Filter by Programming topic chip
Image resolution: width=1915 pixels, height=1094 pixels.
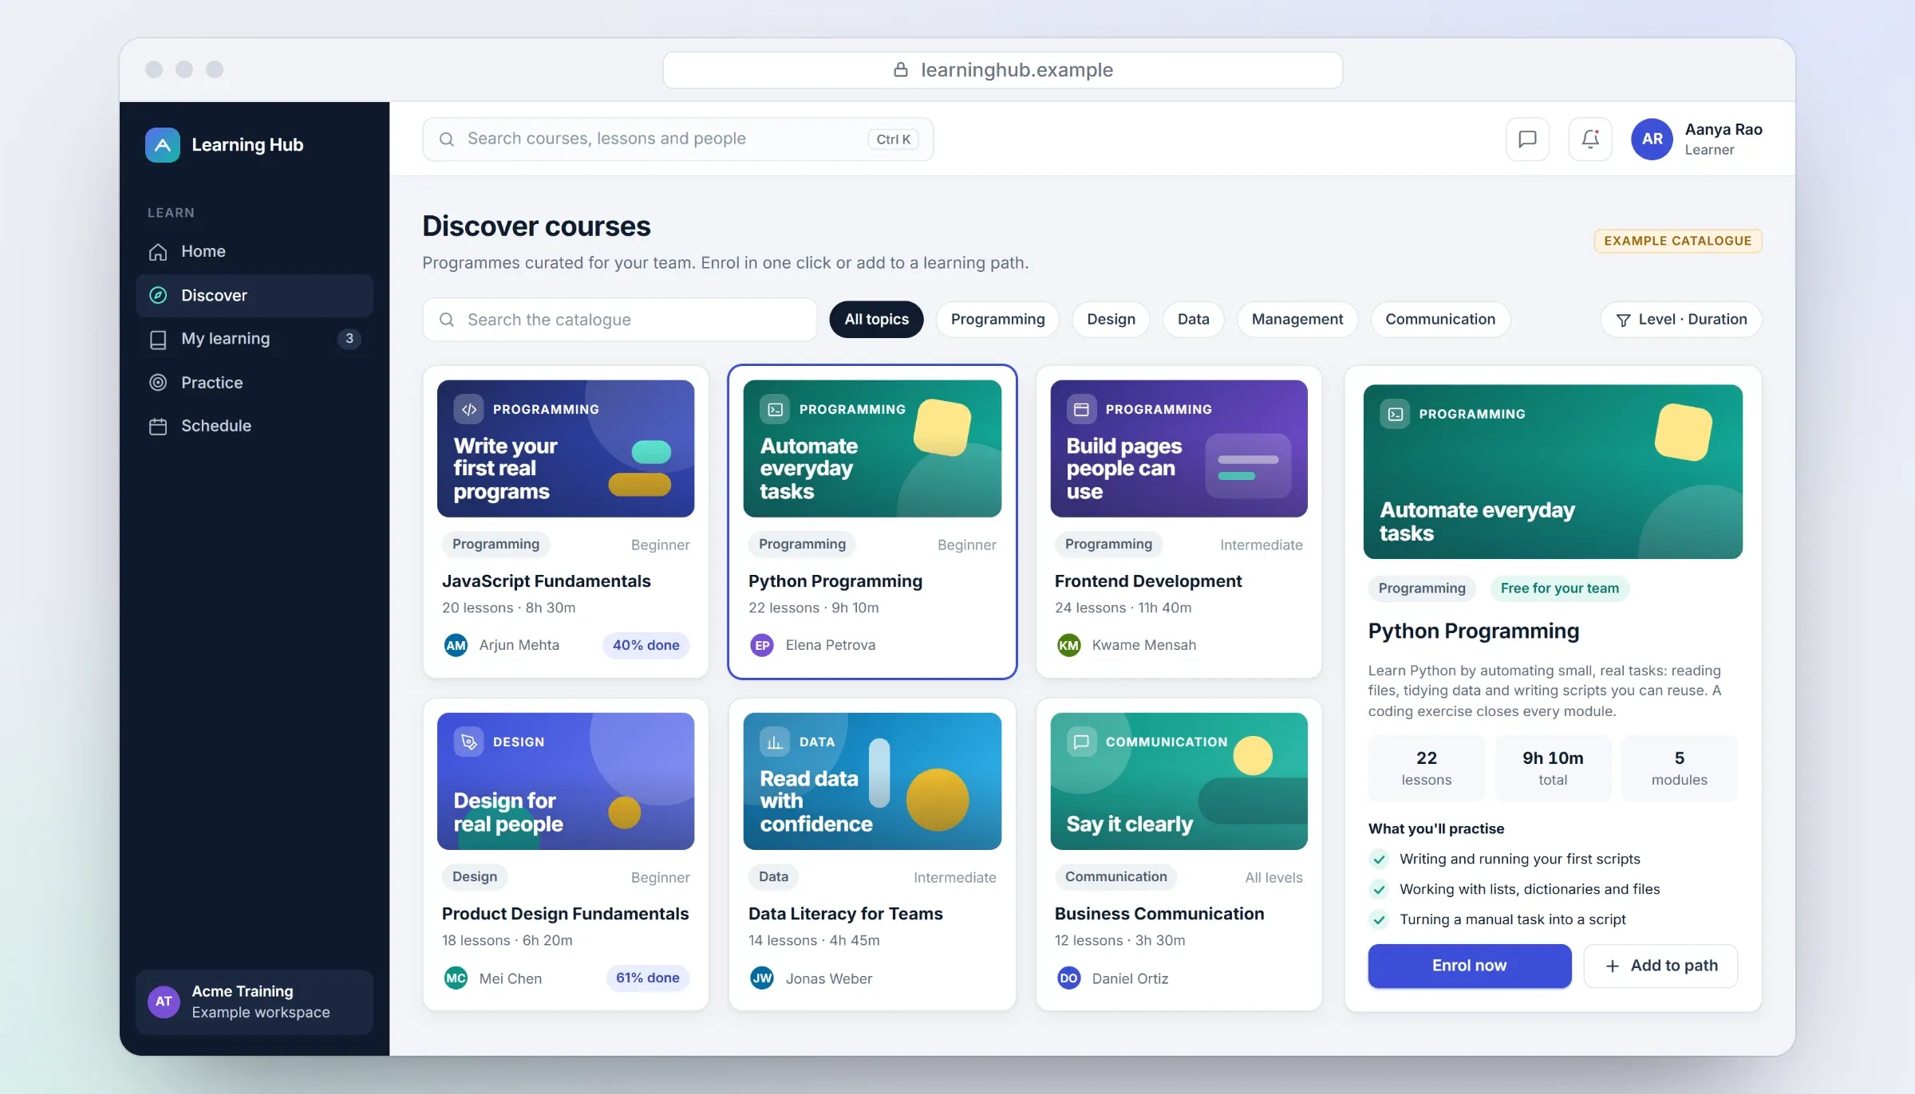[997, 320]
